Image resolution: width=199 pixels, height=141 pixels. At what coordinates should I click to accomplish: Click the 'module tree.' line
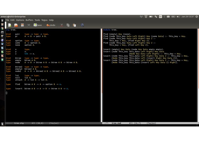(110, 30)
